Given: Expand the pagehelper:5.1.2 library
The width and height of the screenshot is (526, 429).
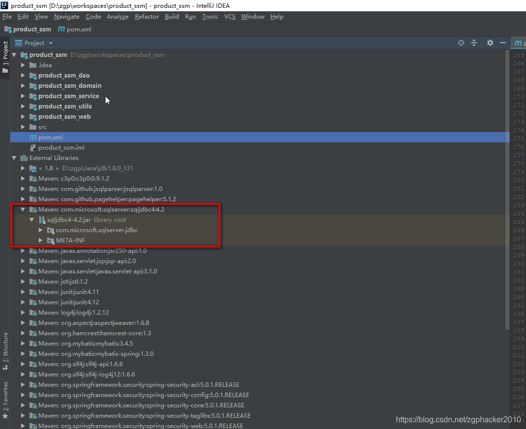Looking at the screenshot, I should (x=23, y=199).
